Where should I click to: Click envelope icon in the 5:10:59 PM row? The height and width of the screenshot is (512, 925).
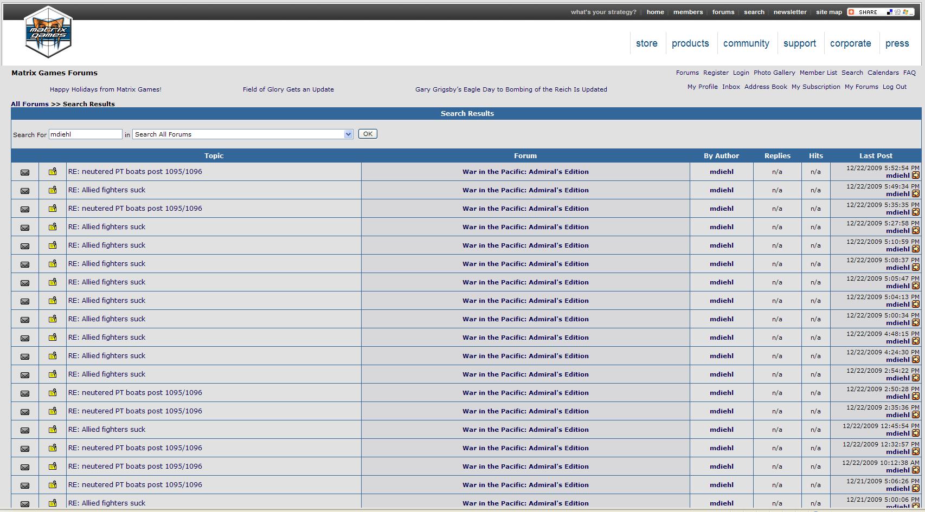pyautogui.click(x=25, y=246)
